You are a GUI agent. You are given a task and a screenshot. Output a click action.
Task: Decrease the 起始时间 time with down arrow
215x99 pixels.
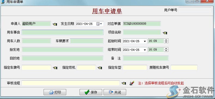tap(166, 42)
